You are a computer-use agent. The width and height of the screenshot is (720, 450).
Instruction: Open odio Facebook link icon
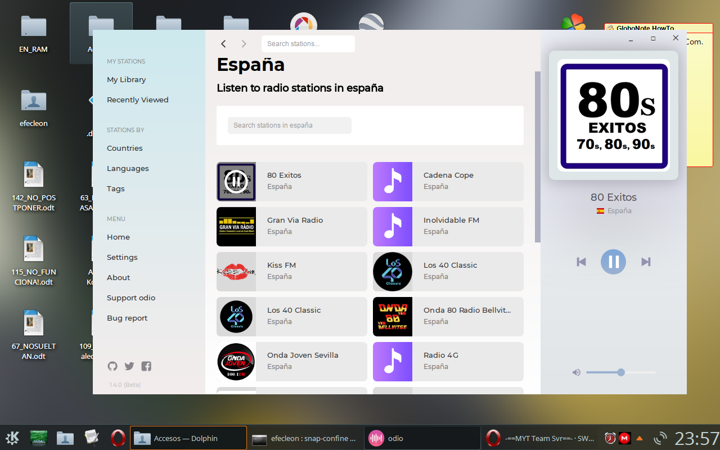pos(146,366)
